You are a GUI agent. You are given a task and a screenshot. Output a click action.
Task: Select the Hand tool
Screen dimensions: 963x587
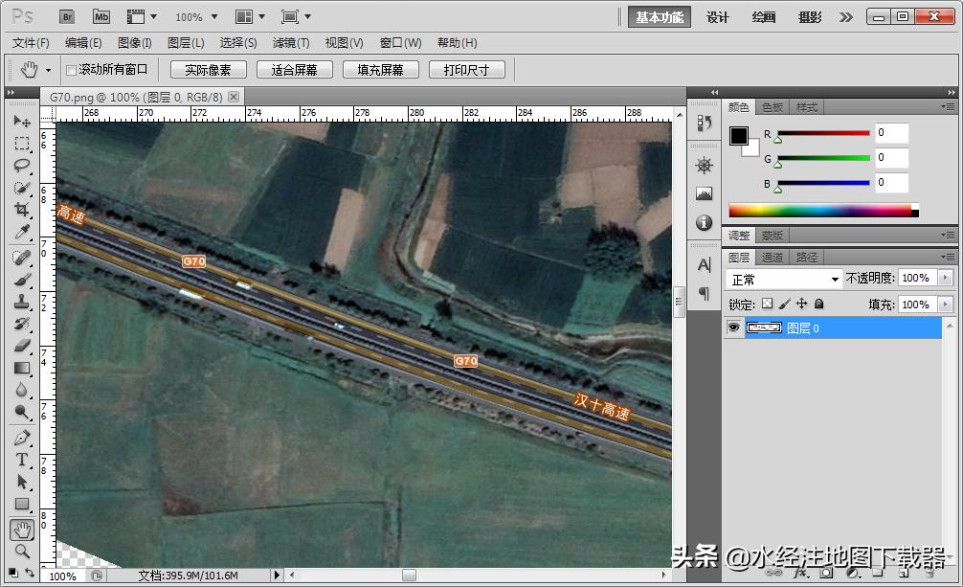tap(21, 528)
